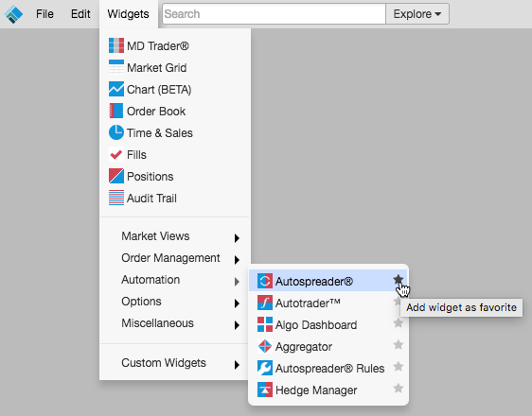Focus the Search input field

(x=274, y=14)
